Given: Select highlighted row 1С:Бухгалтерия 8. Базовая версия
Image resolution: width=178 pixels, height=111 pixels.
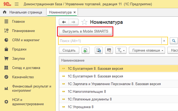Looking at the screenshot, I should point(119,68).
